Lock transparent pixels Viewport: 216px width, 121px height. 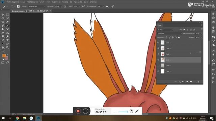point(166,37)
